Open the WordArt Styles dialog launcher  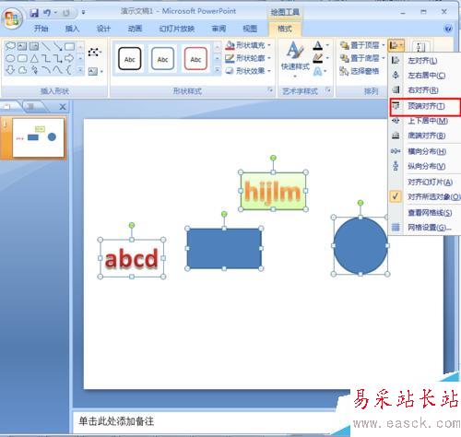pos(328,90)
